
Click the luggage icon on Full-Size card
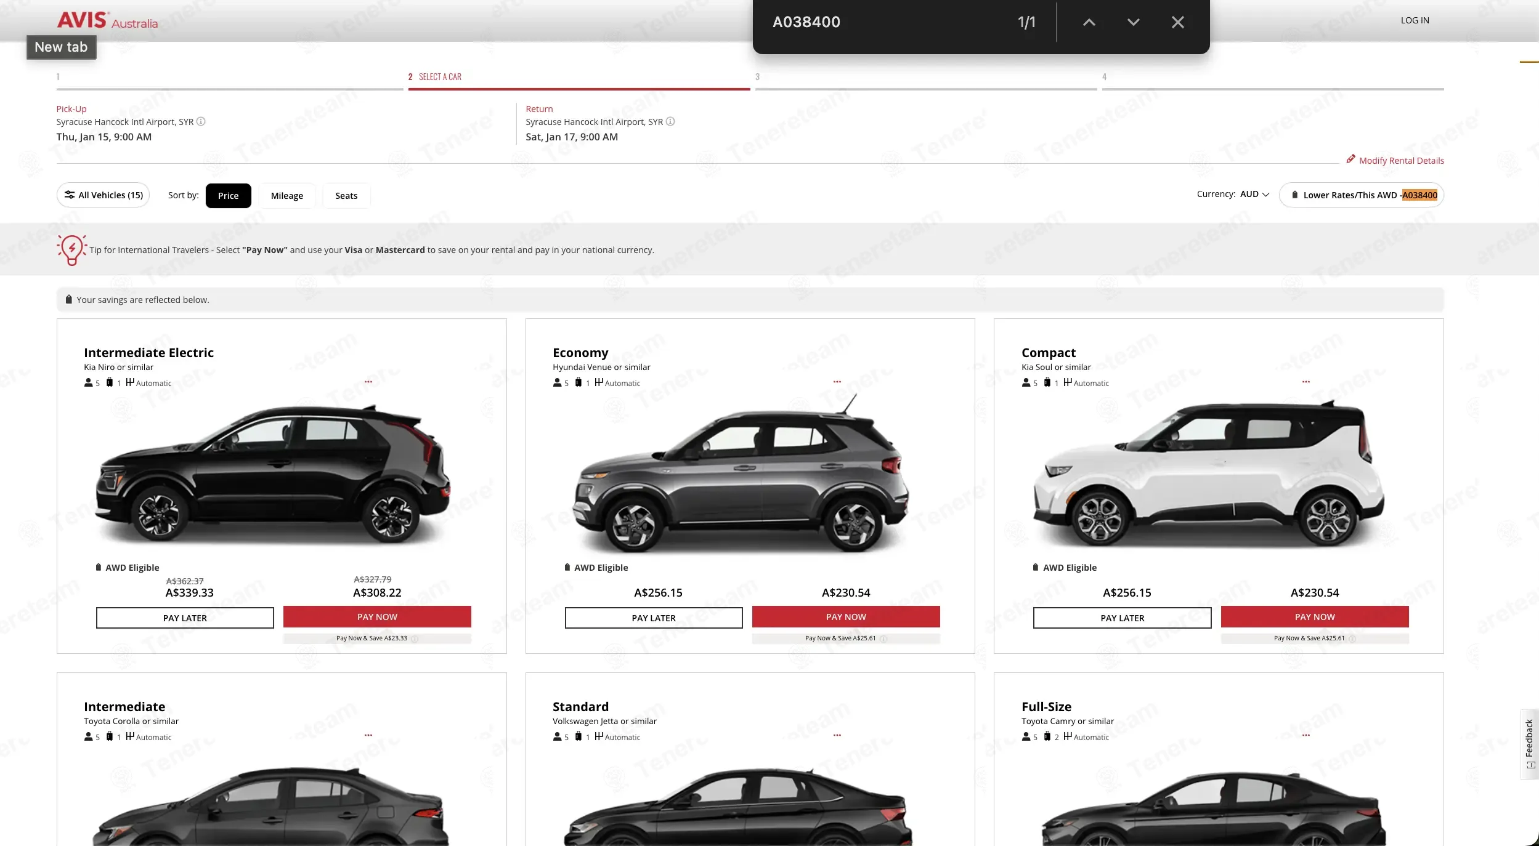(x=1047, y=736)
